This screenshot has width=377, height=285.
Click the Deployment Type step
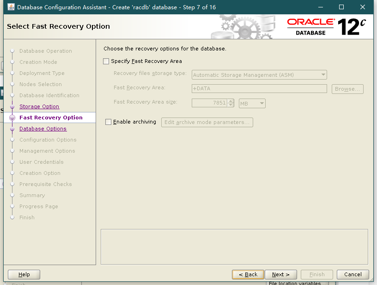(x=42, y=73)
